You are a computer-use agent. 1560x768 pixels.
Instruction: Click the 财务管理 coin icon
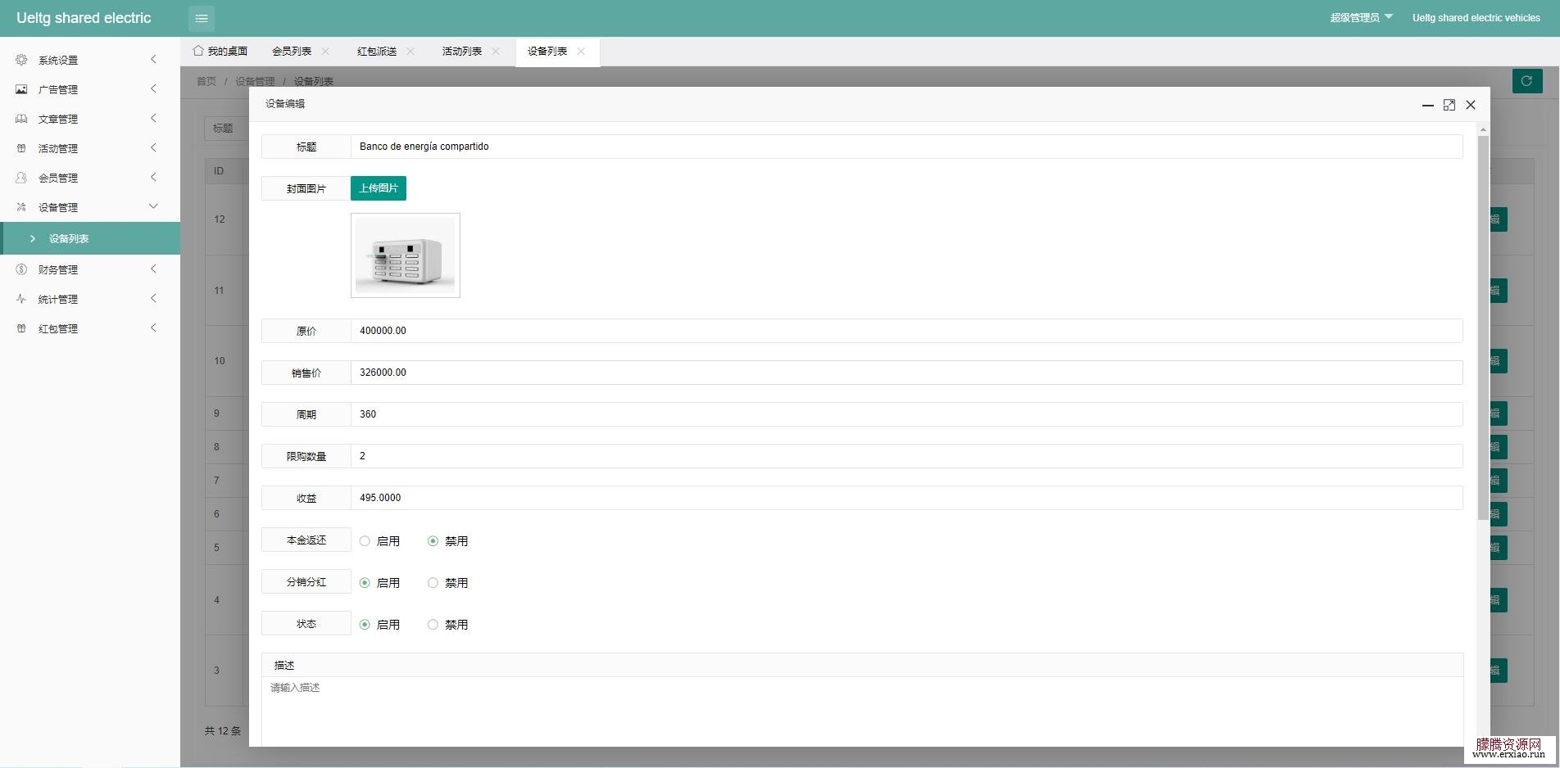pos(22,269)
